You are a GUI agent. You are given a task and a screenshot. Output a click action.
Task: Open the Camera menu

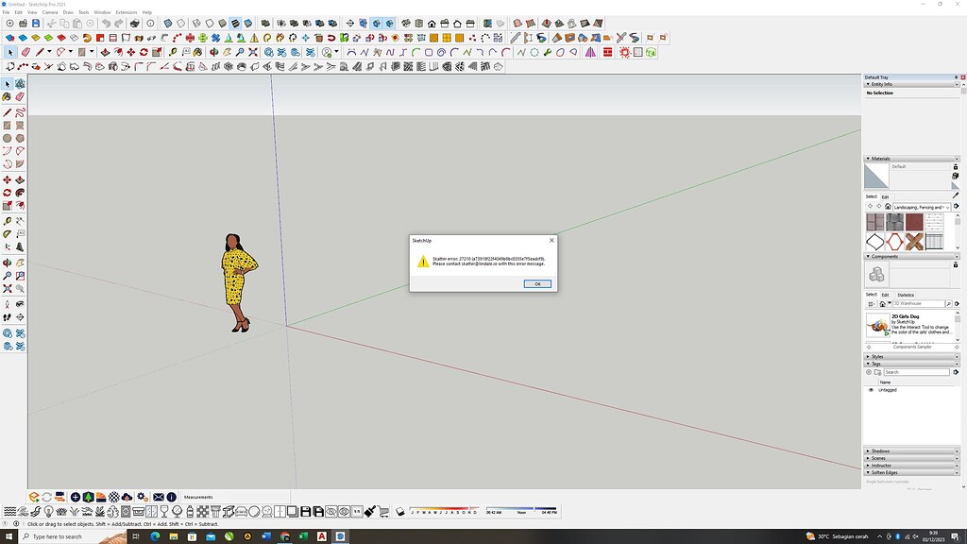49,12
